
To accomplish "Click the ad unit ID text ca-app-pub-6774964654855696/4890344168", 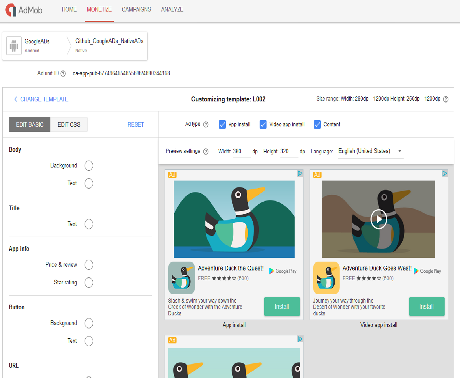I will (121, 73).
